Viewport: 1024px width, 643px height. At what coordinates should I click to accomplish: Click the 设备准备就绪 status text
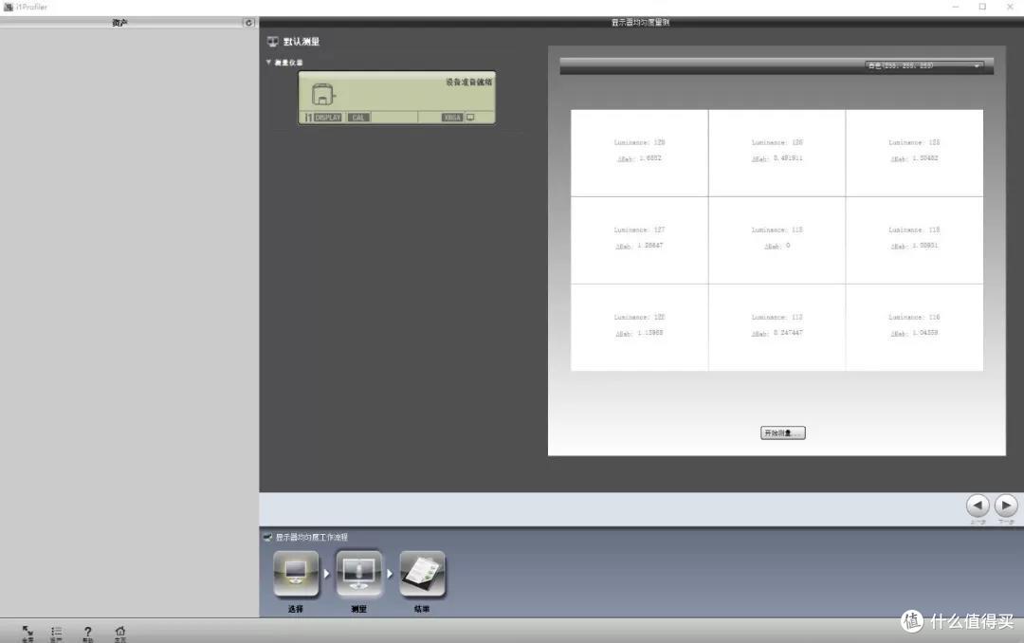coord(469,83)
